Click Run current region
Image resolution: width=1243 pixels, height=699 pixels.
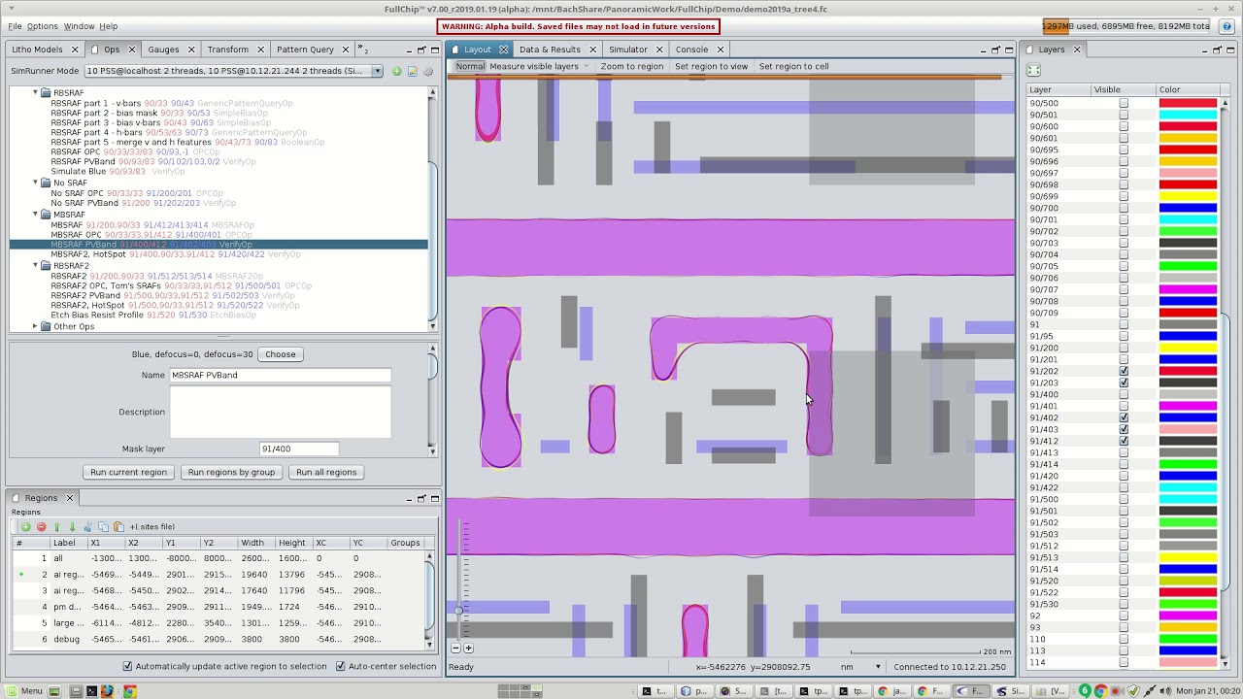pos(128,472)
